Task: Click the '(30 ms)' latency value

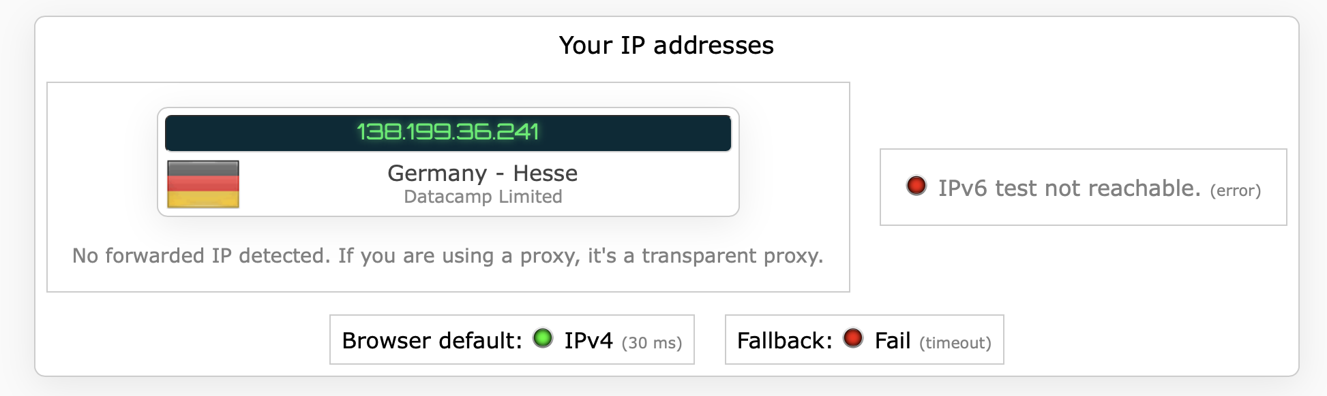Action: pyautogui.click(x=651, y=343)
